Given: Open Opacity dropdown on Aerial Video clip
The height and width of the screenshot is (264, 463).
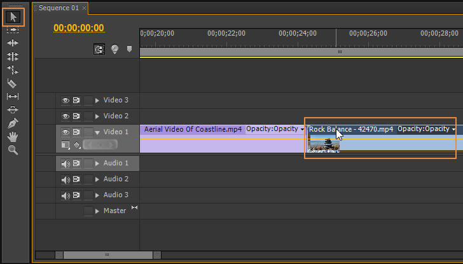Looking at the screenshot, I should 302,129.
